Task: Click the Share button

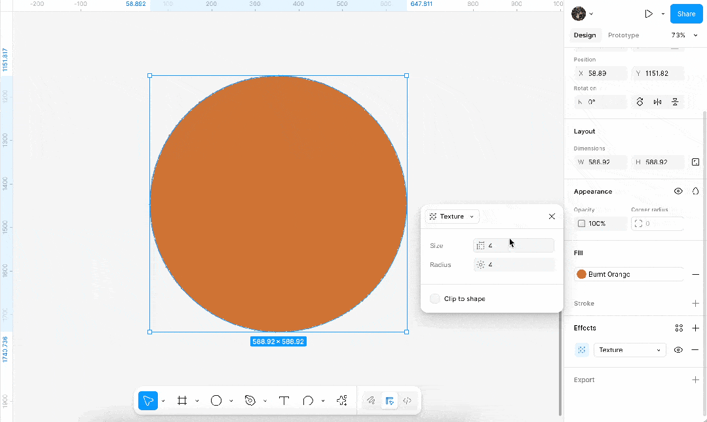Action: point(686,14)
